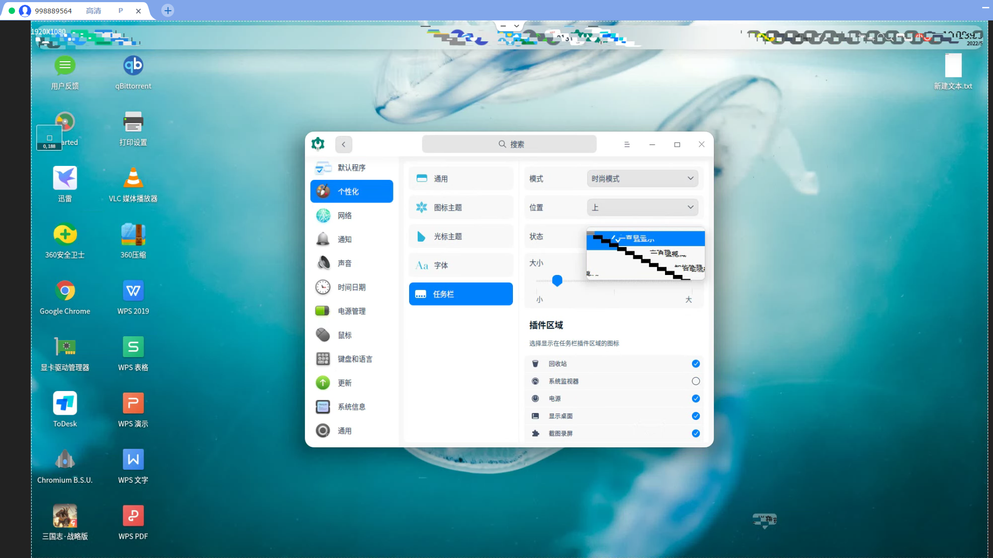The width and height of the screenshot is (993, 558).
Task: Select the 998889564 remote session tab
Action: tap(75, 11)
